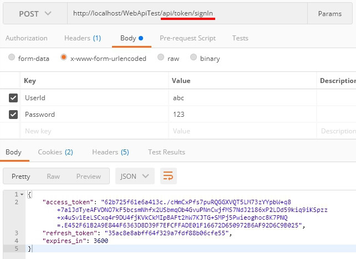Click the UserId key cell
The width and height of the screenshot is (356, 259).
click(94, 98)
